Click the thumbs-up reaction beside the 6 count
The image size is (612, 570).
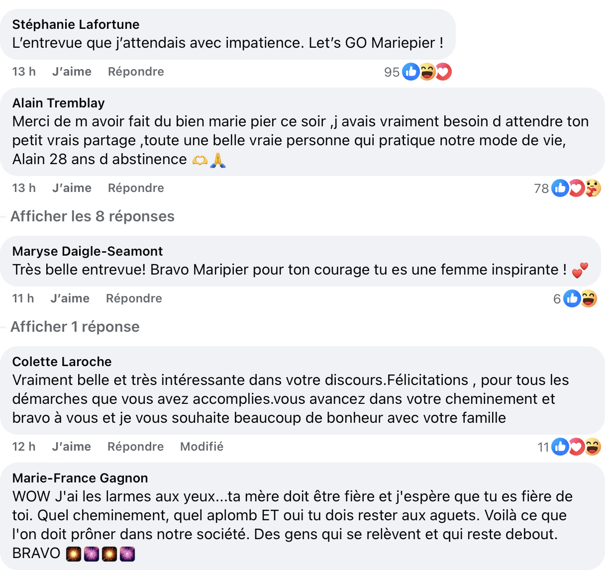click(x=572, y=298)
